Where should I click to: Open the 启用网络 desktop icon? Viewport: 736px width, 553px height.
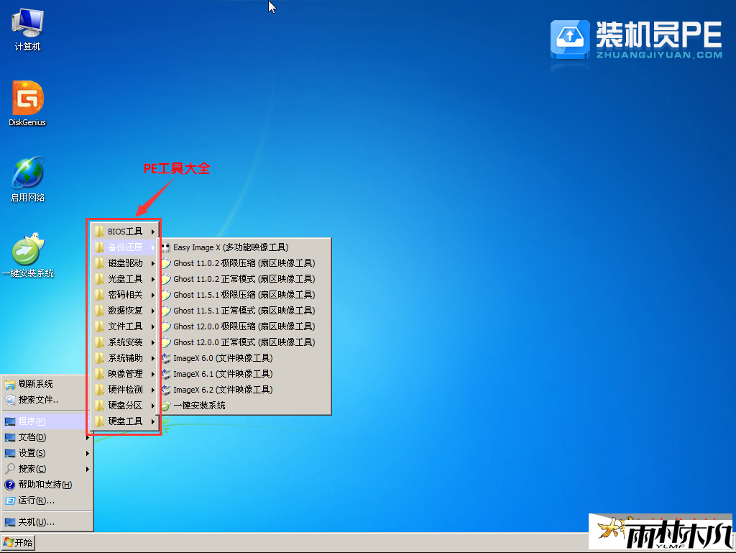pos(27,174)
